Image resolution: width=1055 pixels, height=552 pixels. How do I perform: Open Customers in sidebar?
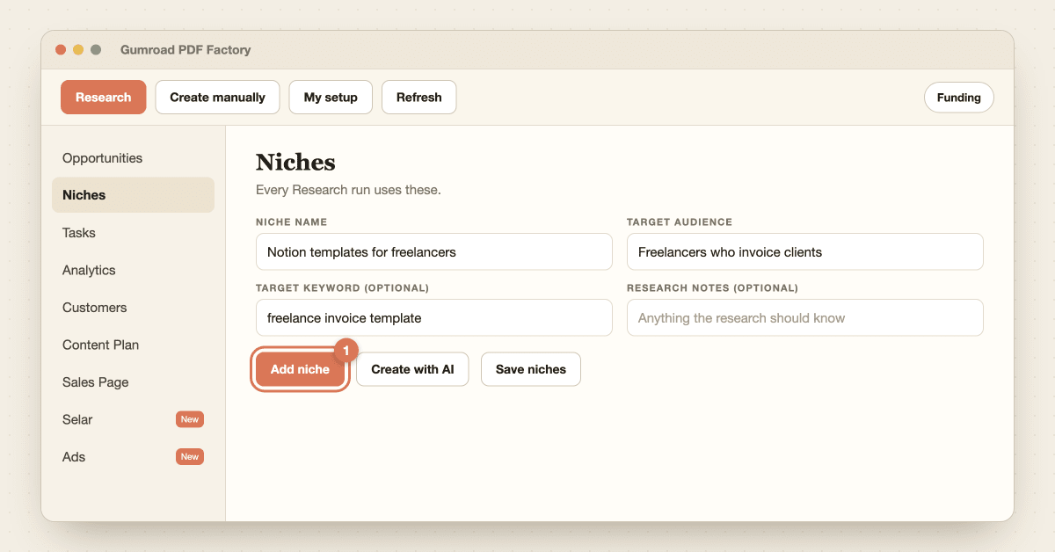(x=133, y=308)
